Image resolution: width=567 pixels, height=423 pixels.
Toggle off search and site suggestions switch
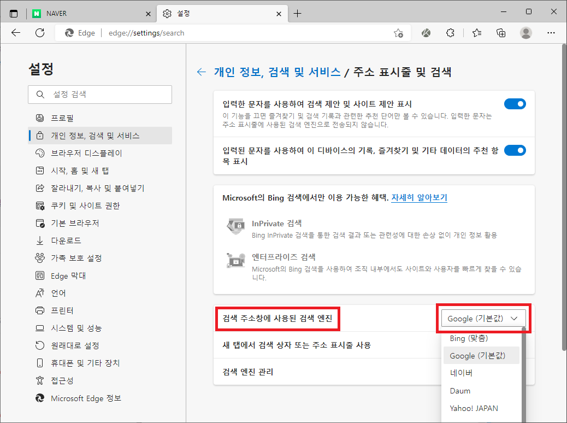[515, 104]
